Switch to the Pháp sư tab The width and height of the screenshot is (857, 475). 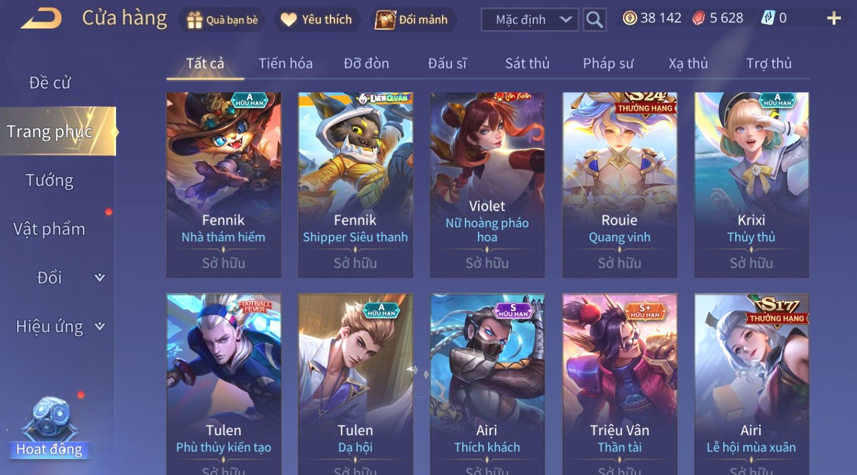(608, 63)
